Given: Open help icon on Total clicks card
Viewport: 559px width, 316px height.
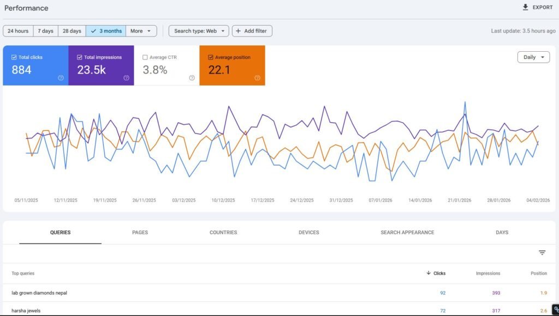Looking at the screenshot, I should pyautogui.click(x=61, y=78).
